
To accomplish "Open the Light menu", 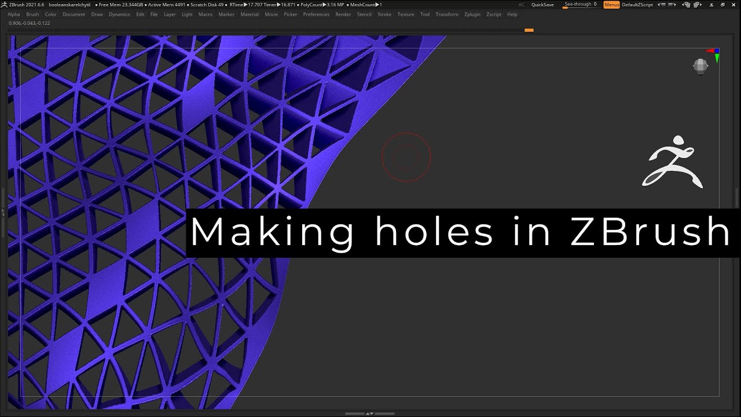I will click(x=187, y=14).
